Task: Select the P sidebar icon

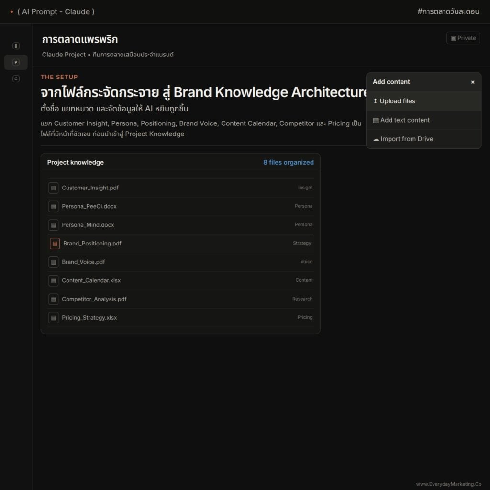Action: point(16,62)
